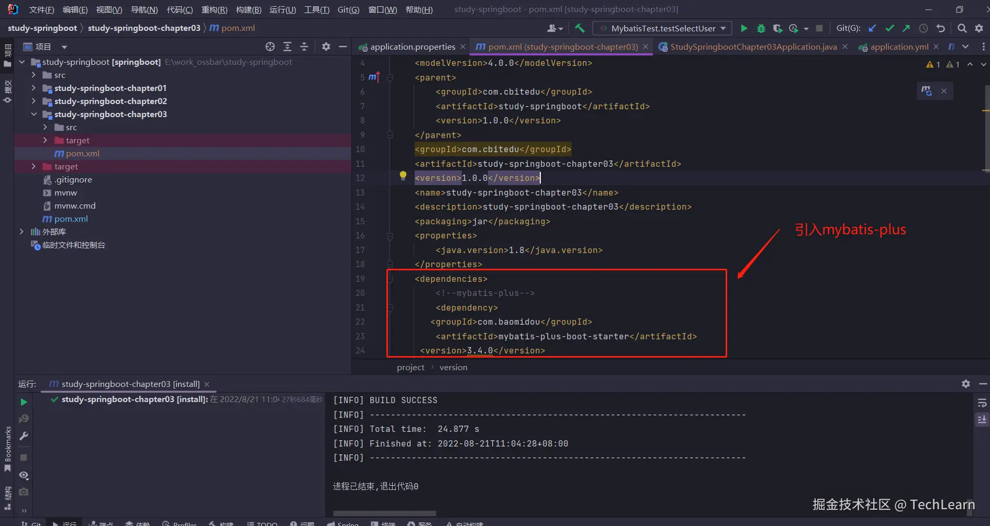Screen dimensions: 990x526
Task: Select mvnw.cmd file in project tree
Action: 75,205
